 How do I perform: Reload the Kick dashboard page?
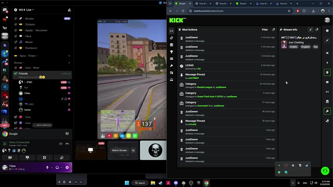pyautogui.click(x=183, y=11)
